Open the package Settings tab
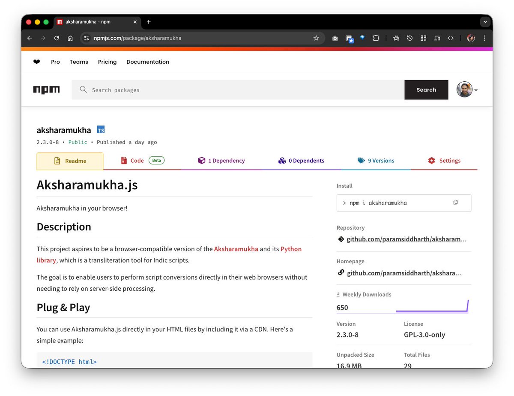This screenshot has height=396, width=514. (x=444, y=161)
